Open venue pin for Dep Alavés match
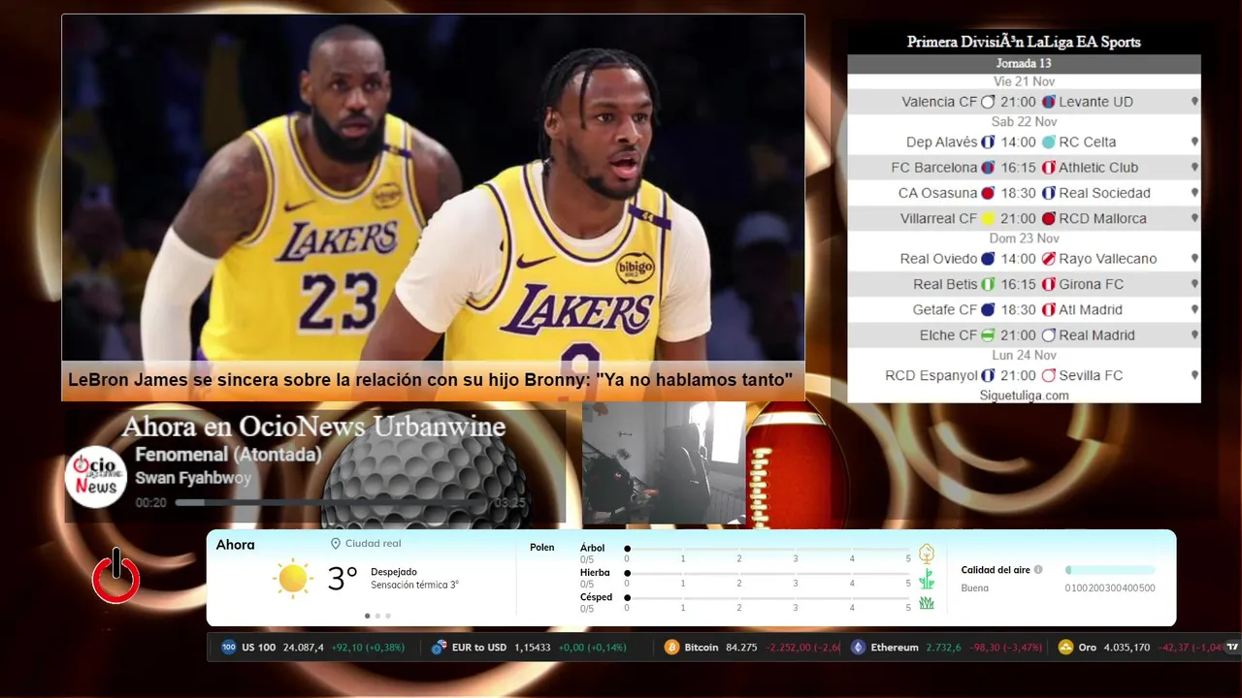Viewport: 1242px width, 698px height. pyautogui.click(x=1194, y=143)
